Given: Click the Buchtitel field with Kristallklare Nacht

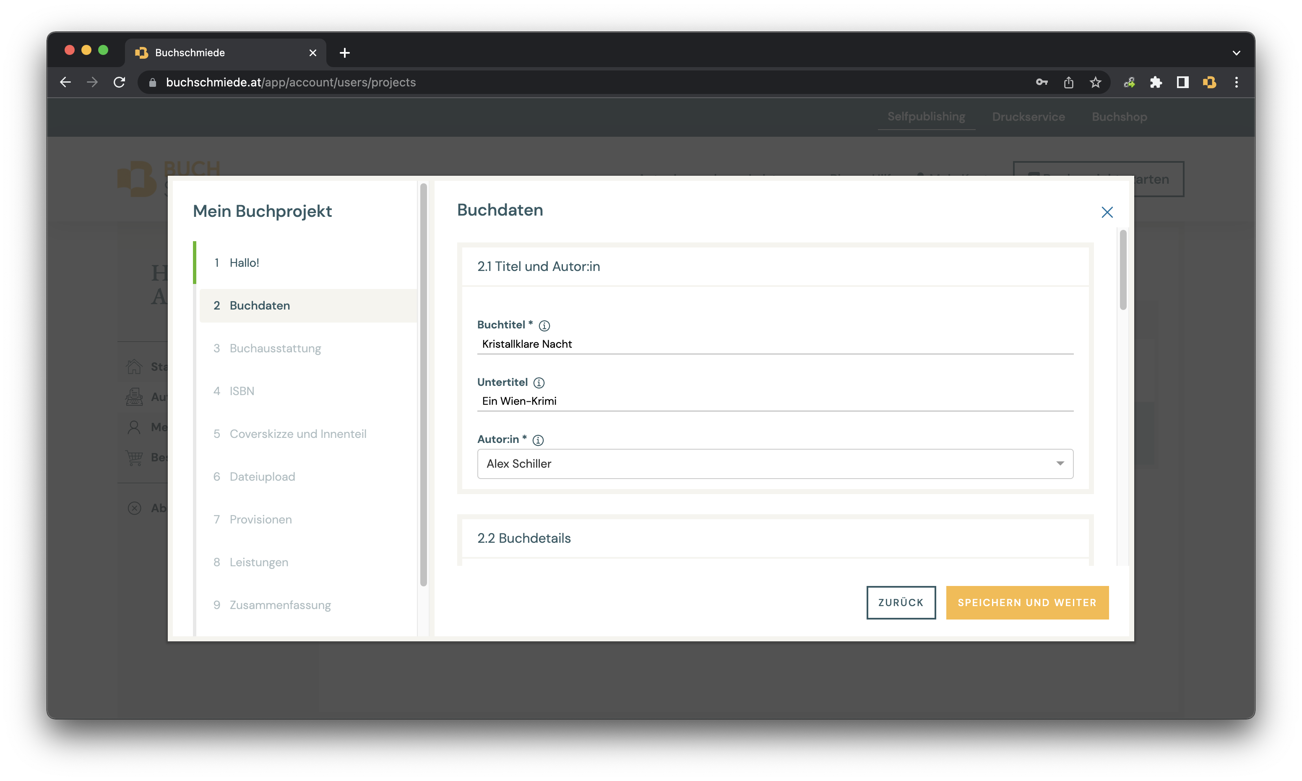Looking at the screenshot, I should (775, 344).
